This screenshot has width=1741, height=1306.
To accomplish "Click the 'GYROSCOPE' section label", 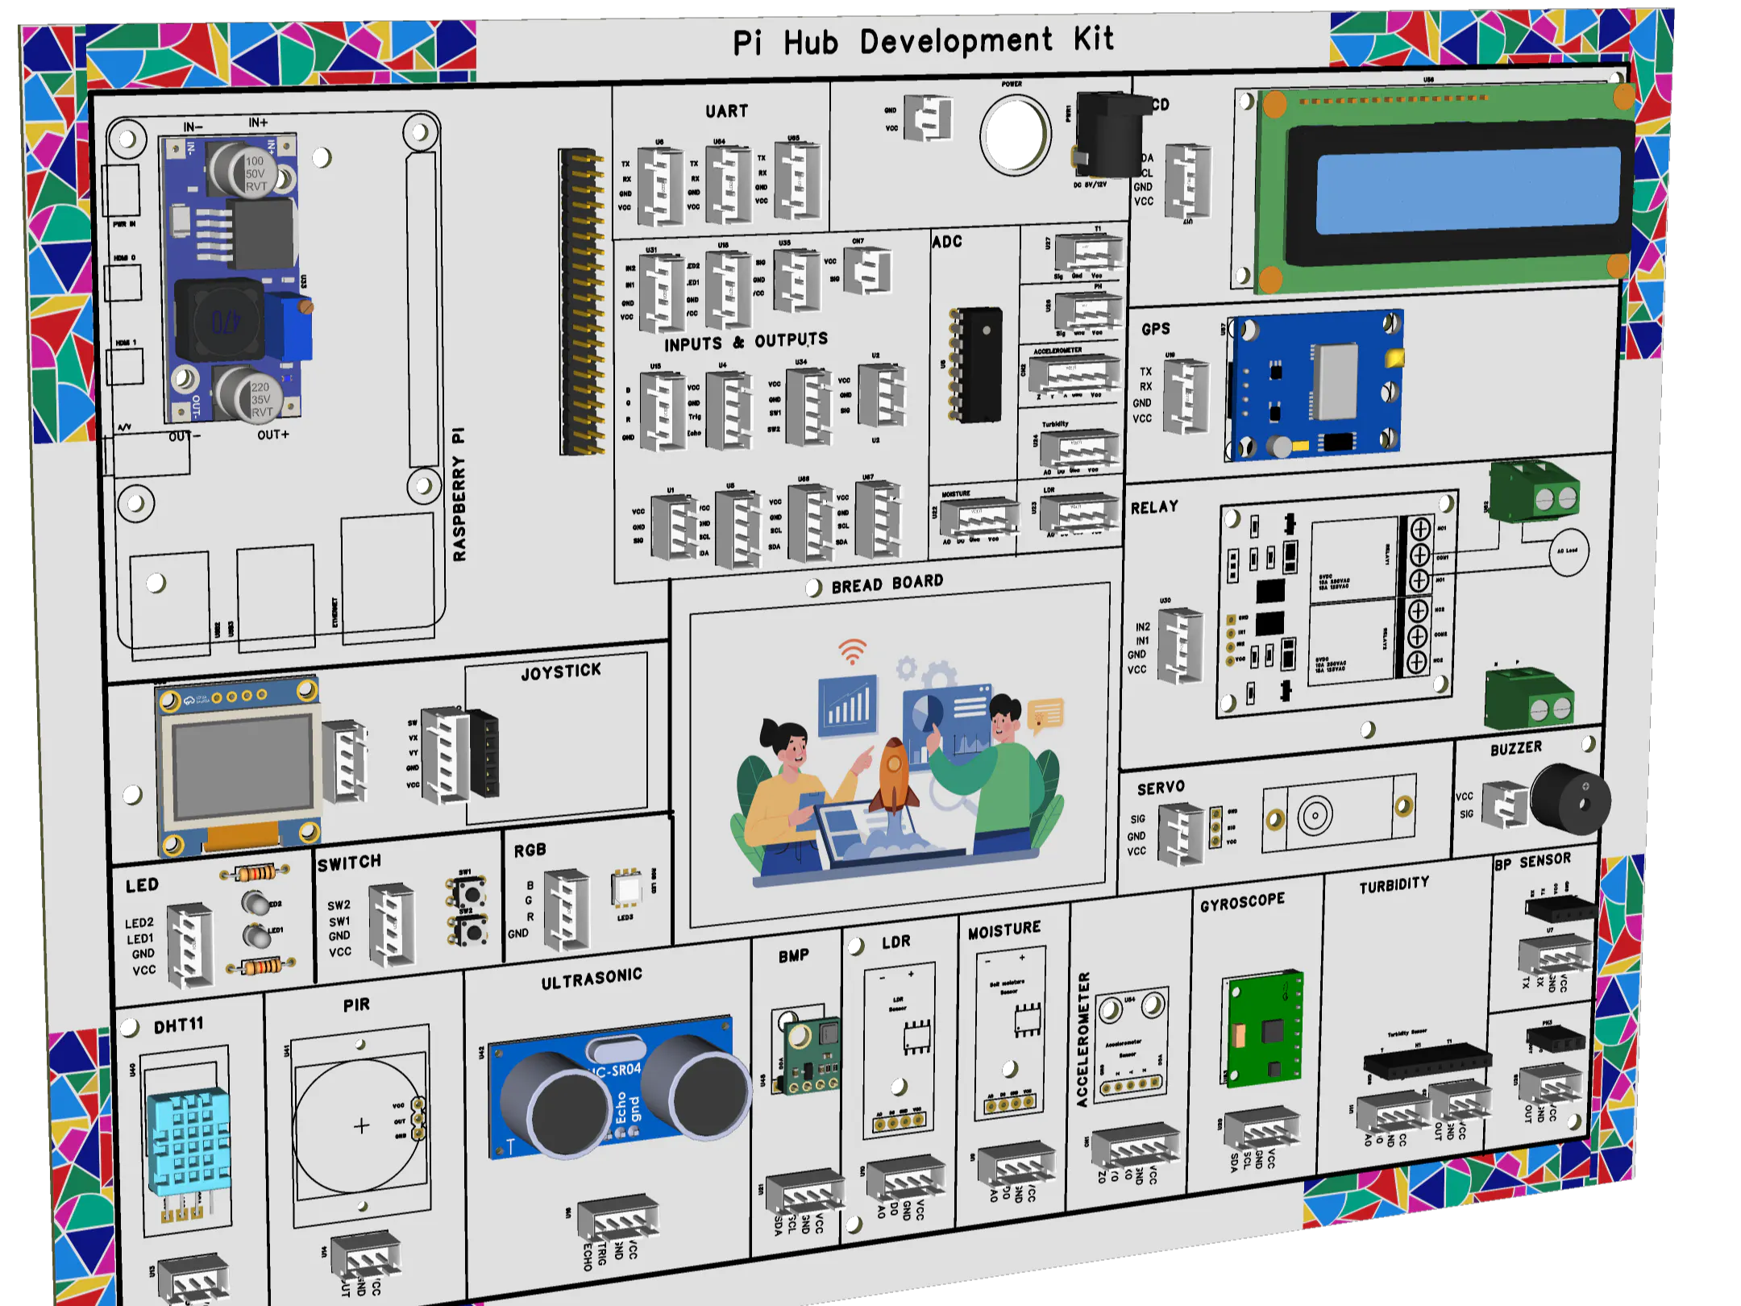I will [x=1242, y=901].
